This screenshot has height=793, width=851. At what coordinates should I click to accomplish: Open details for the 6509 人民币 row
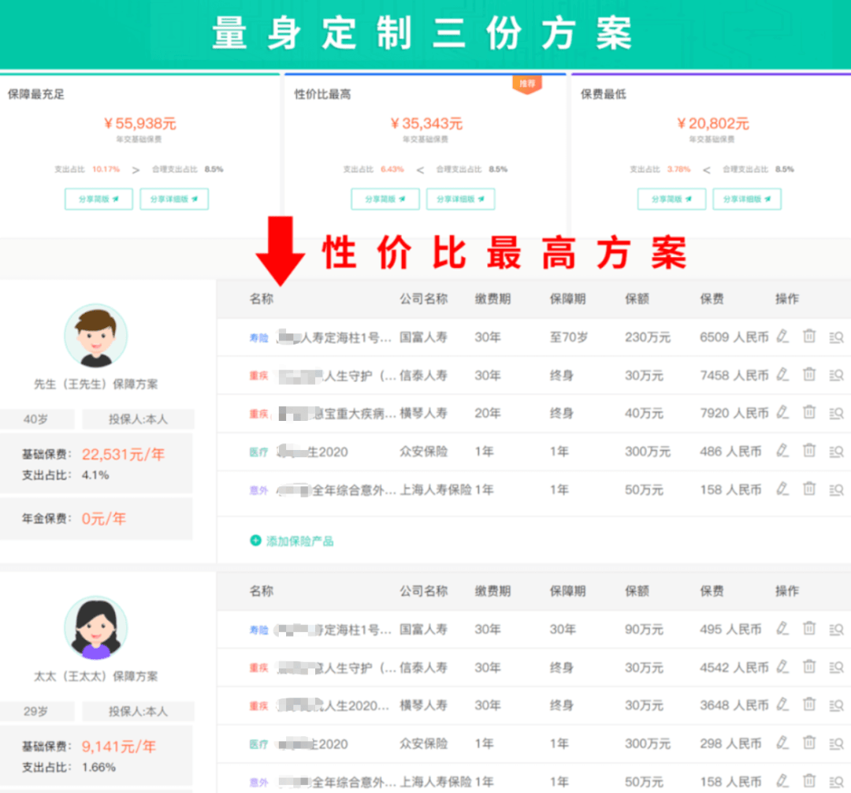(x=836, y=337)
